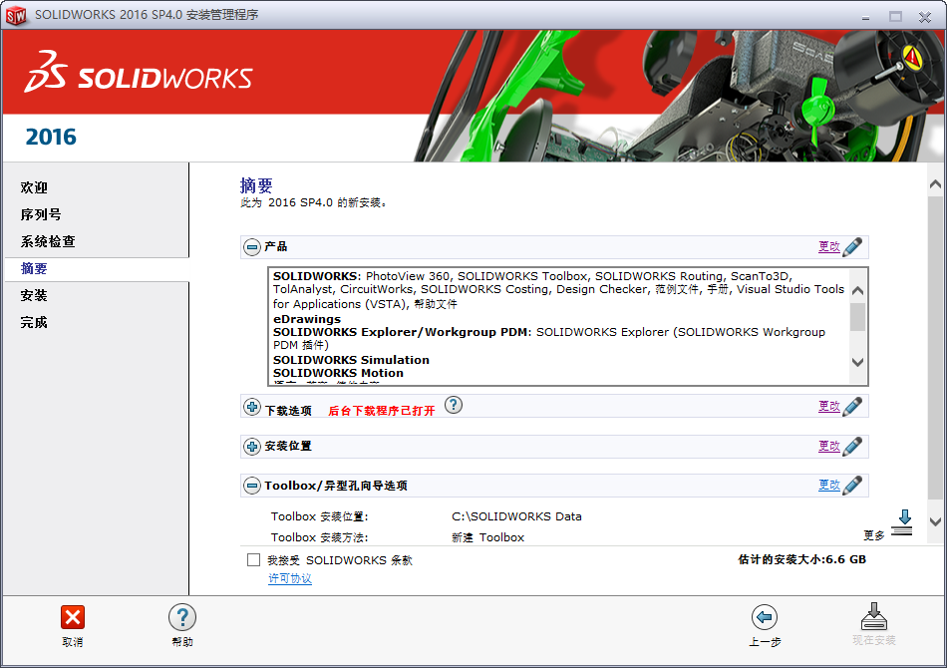Click the SOLIDWORKS Motion product entry
947x668 pixels.
pos(338,373)
